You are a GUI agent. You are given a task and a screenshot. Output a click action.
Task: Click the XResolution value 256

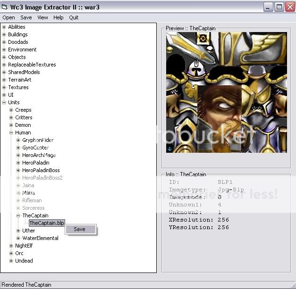click(x=223, y=220)
